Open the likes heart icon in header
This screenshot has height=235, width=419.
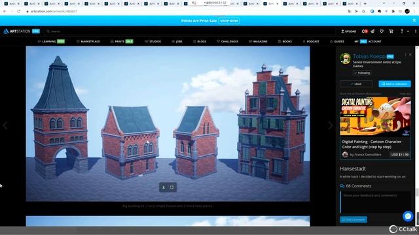[x=382, y=31]
